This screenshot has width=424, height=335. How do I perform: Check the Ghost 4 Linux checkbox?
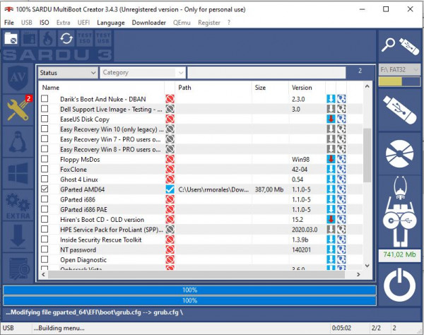point(45,179)
